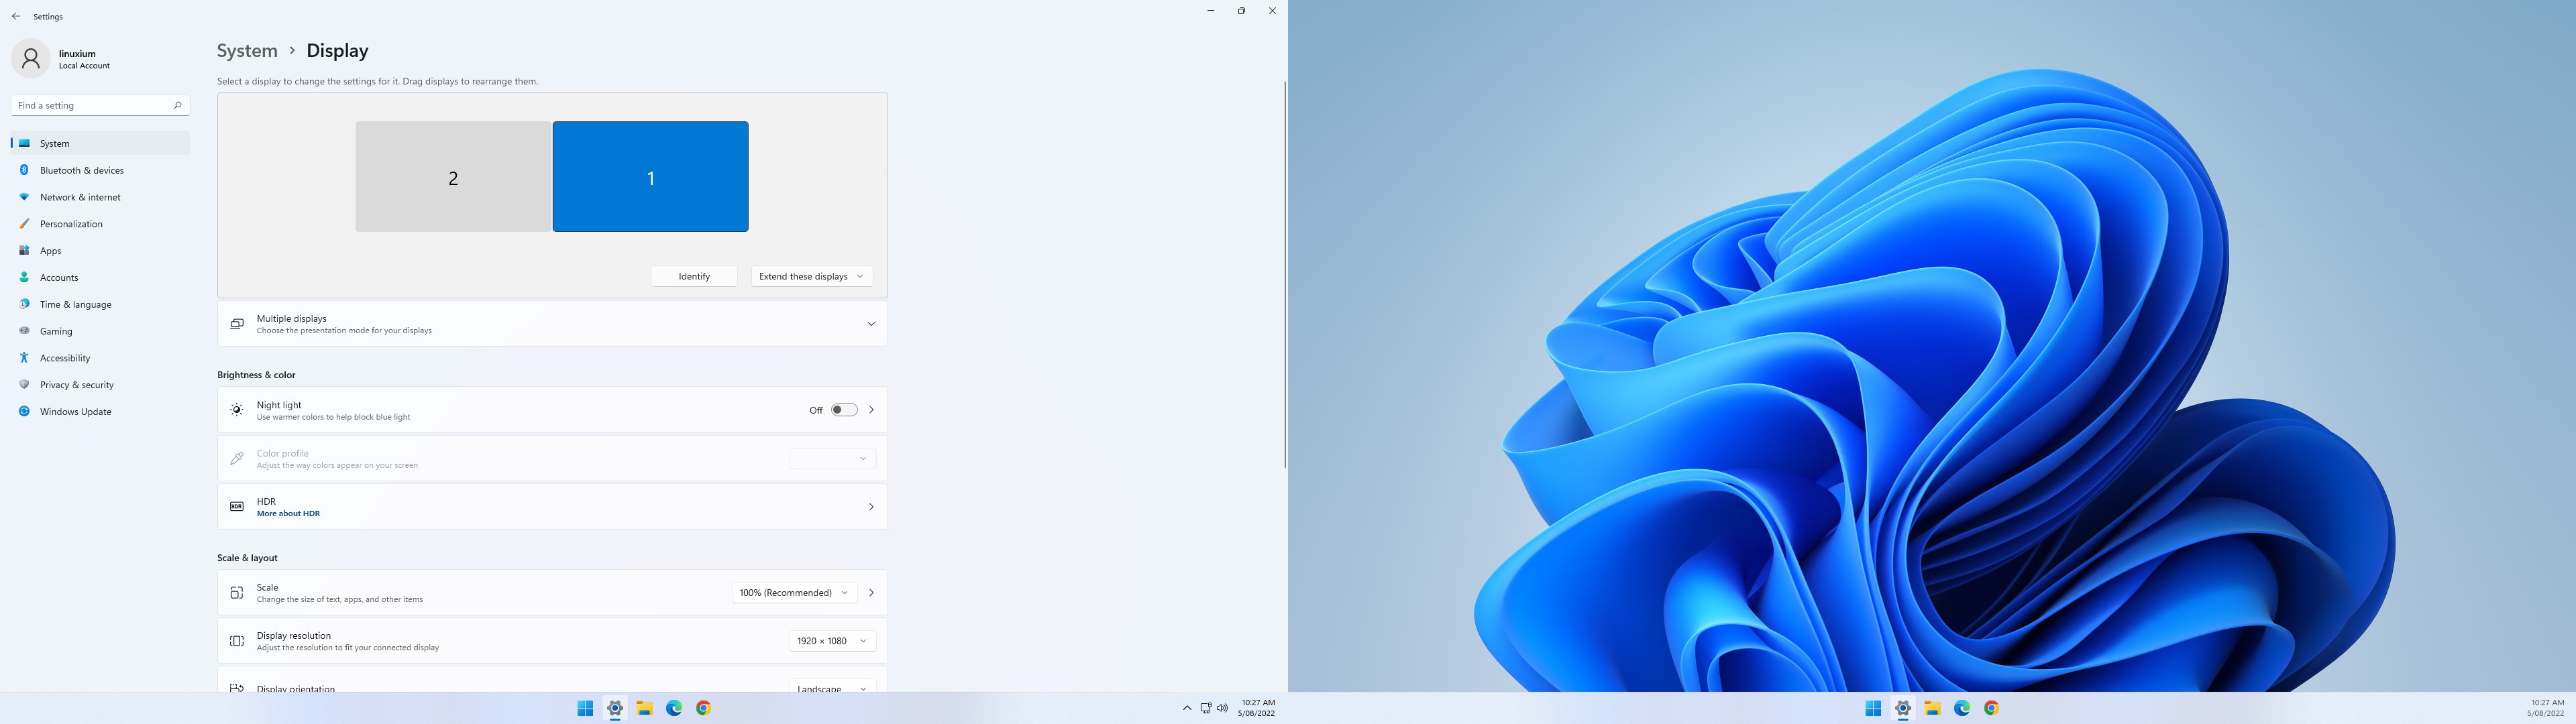Open Personalization settings
2576x724 pixels.
(x=100, y=224)
